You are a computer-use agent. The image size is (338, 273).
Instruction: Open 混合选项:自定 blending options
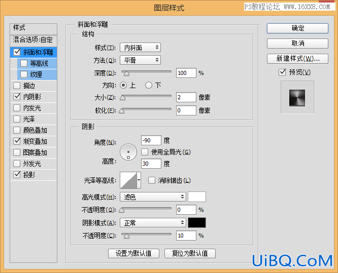[x=33, y=40]
